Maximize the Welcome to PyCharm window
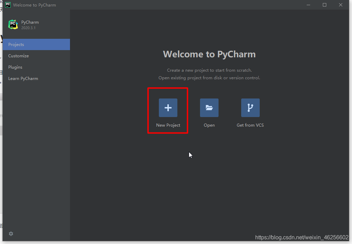The image size is (352, 244). tap(325, 5)
